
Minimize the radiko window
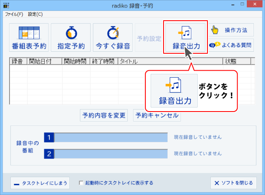click(x=233, y=5)
